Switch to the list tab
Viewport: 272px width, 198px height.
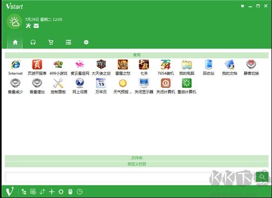pyautogui.click(x=69, y=43)
